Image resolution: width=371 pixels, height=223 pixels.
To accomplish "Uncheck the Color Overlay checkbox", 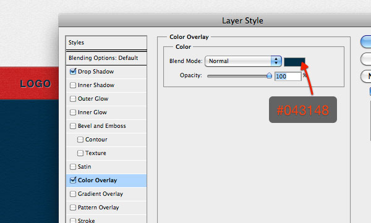I will 73,180.
